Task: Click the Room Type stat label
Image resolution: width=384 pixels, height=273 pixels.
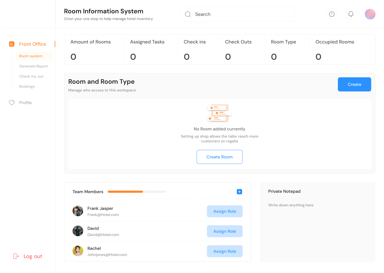Action: tap(283, 42)
